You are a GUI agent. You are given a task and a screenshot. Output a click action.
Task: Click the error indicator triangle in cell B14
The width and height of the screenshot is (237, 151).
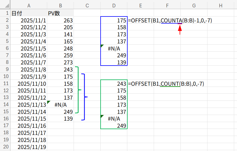point(49,102)
